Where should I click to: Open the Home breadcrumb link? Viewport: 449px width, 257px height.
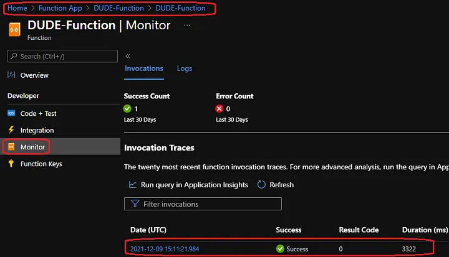(x=16, y=8)
